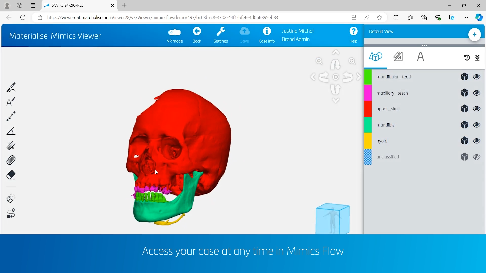Select the angle measurement tool
This screenshot has width=486, height=273.
coord(11,131)
